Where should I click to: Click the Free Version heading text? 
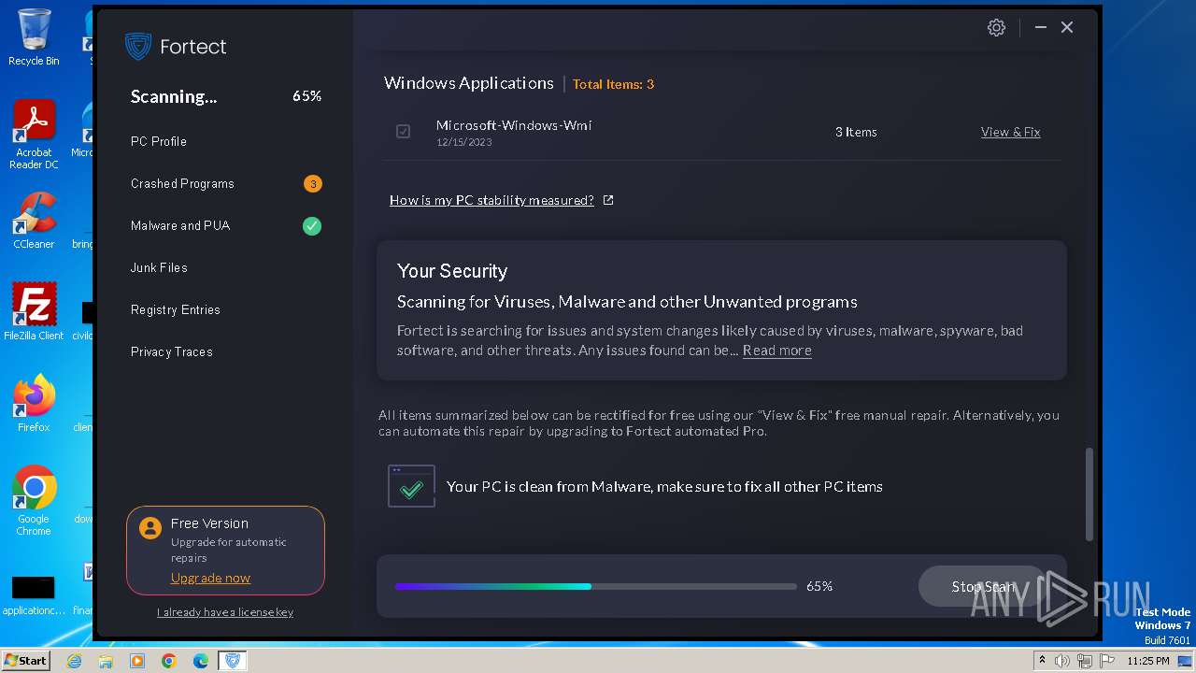tap(209, 524)
